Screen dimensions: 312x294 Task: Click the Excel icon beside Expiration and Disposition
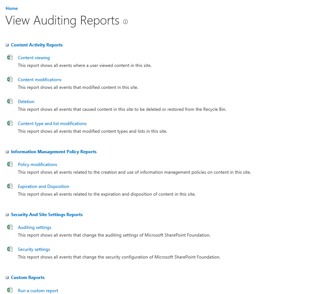click(x=10, y=185)
